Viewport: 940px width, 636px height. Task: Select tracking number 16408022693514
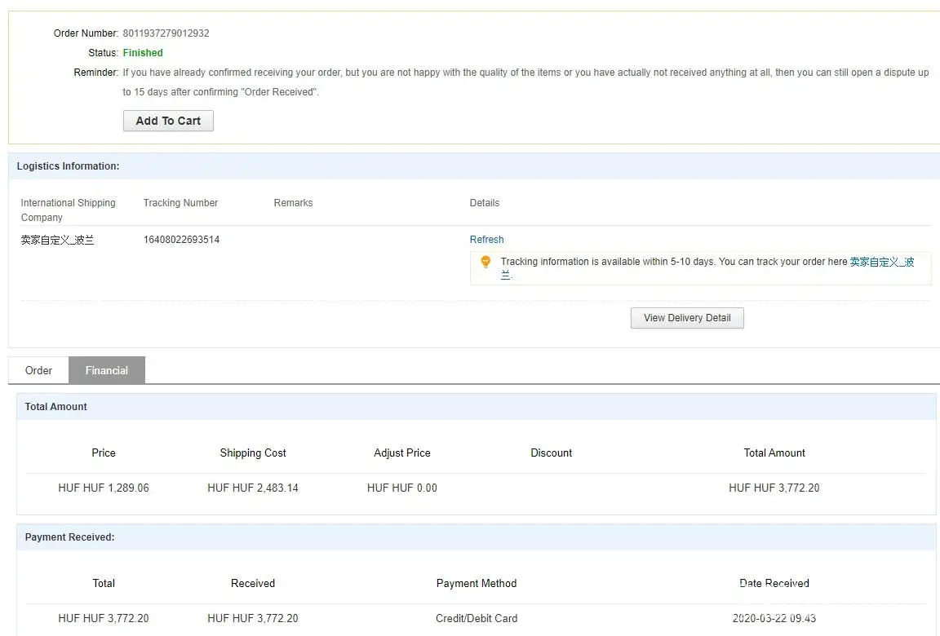[181, 240]
